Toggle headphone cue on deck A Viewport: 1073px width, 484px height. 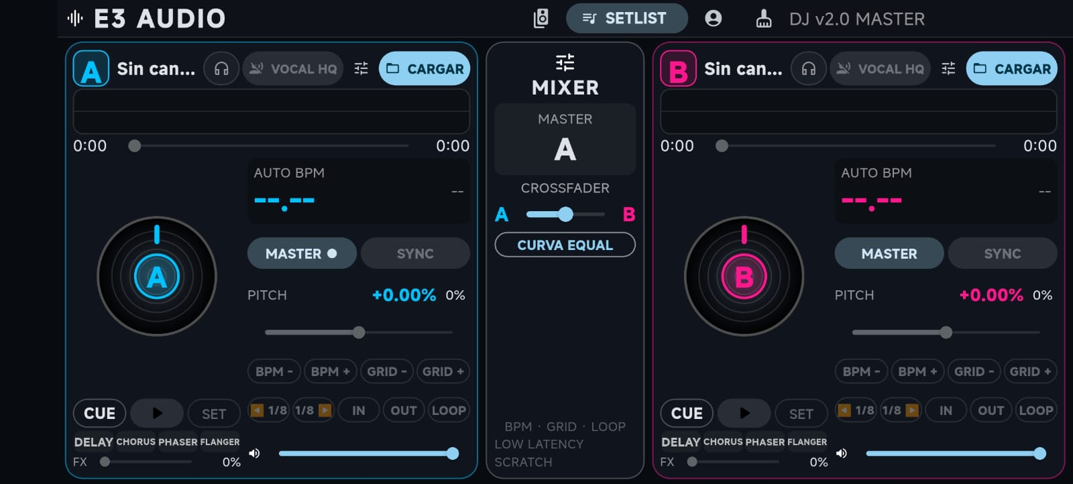[221, 68]
